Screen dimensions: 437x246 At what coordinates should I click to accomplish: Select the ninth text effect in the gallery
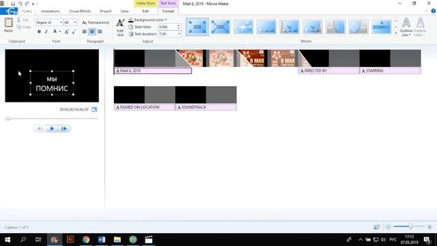(381, 27)
